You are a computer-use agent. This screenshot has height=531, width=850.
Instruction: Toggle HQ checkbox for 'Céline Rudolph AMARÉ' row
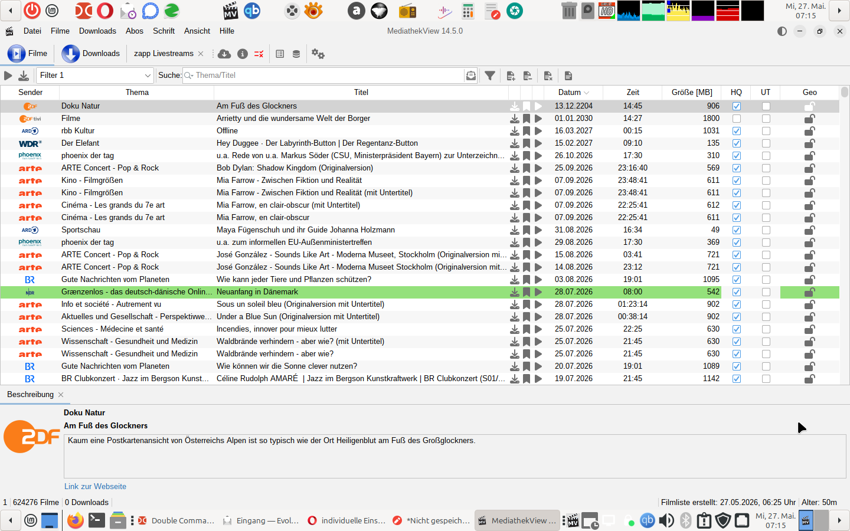[737, 379]
